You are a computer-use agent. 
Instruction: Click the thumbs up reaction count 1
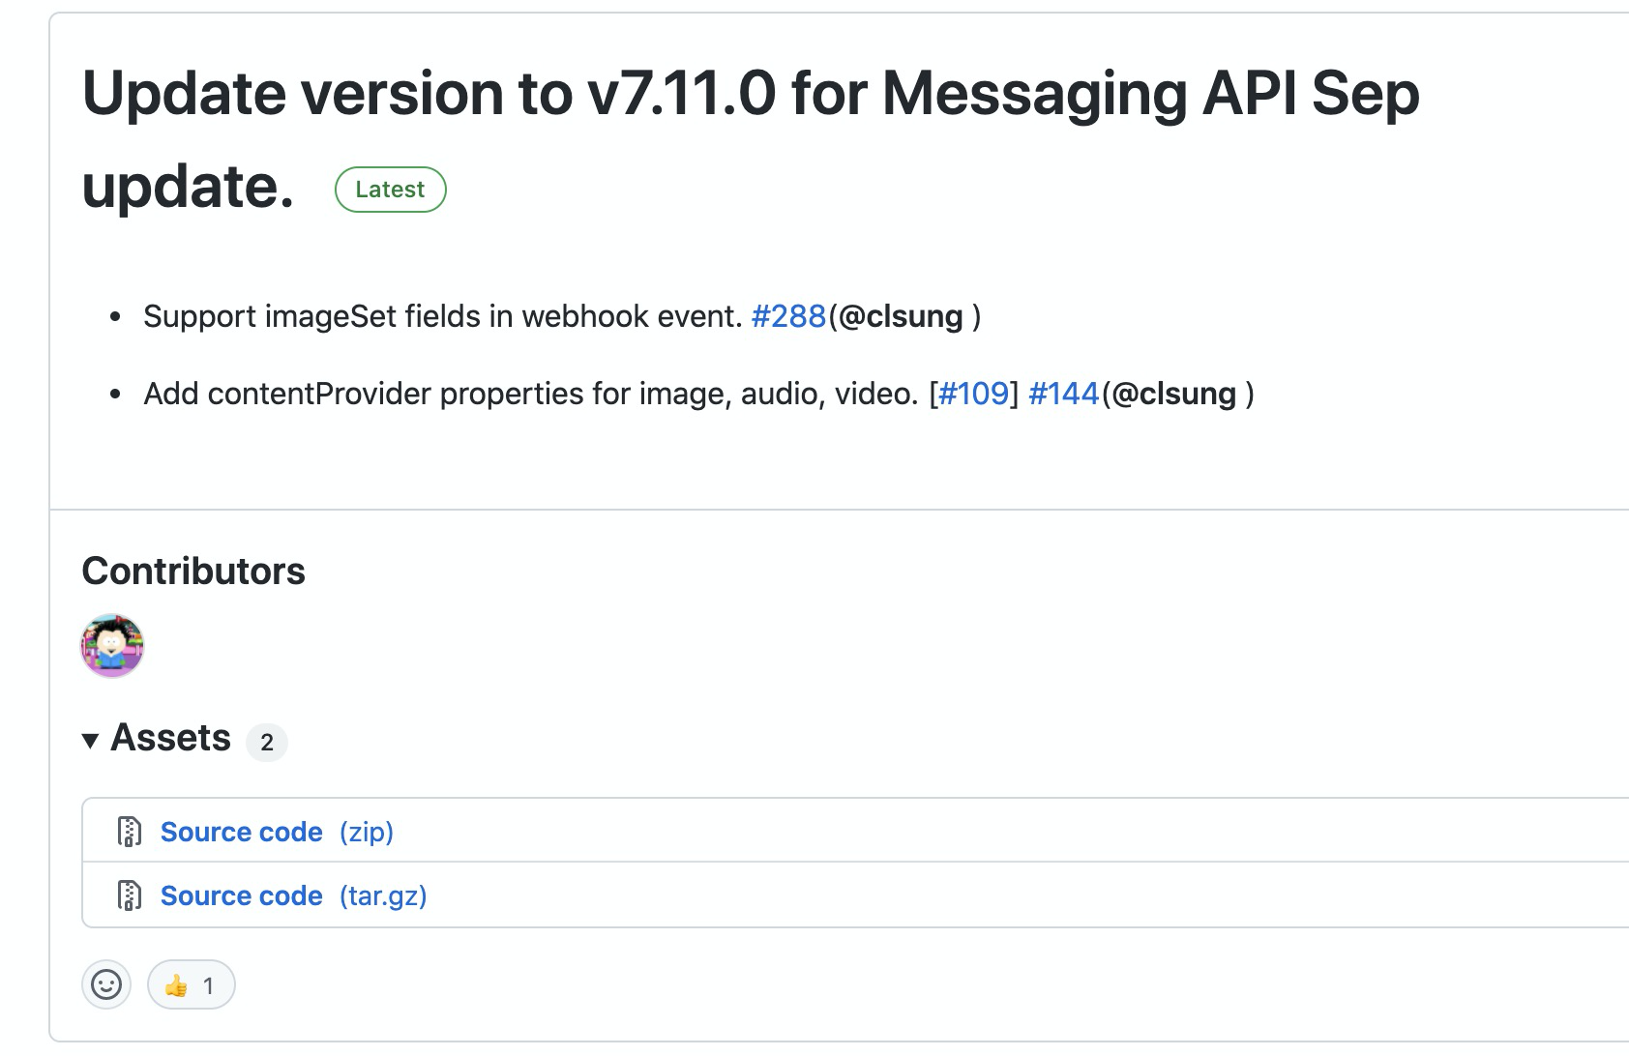tap(208, 986)
